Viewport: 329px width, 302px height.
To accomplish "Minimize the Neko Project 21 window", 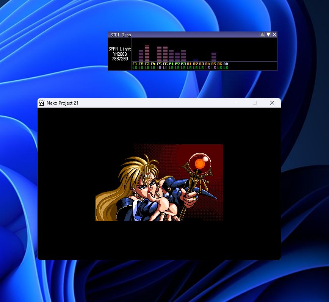I will point(238,103).
